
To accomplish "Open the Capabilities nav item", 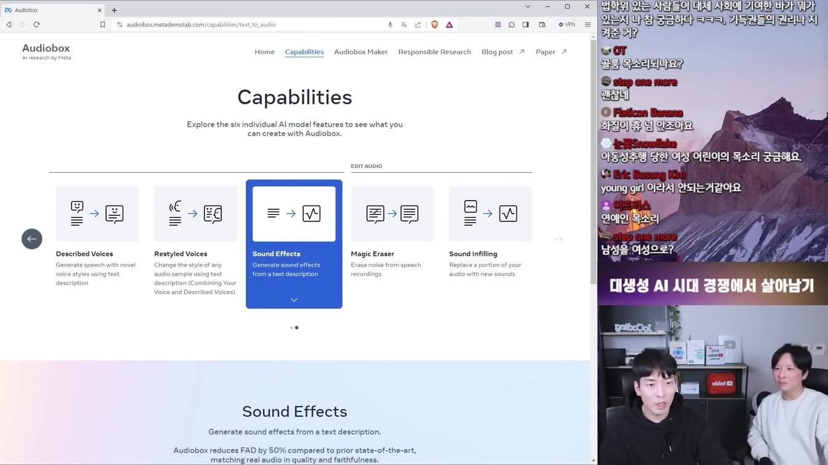I will pos(304,52).
